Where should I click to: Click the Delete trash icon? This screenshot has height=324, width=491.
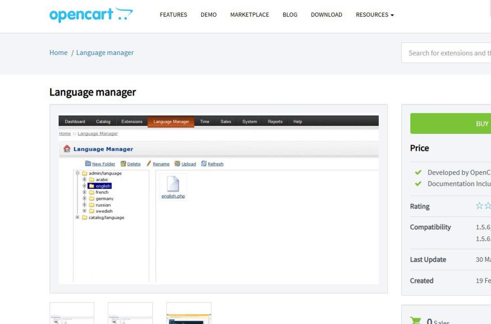[x=123, y=164]
